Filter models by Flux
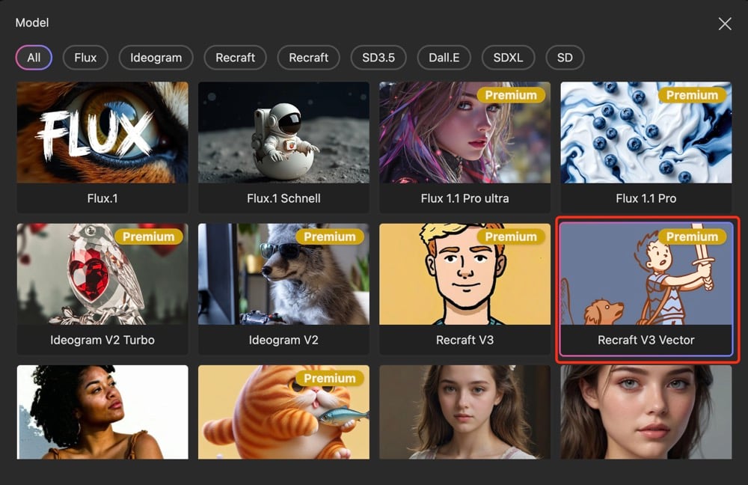 tap(85, 58)
